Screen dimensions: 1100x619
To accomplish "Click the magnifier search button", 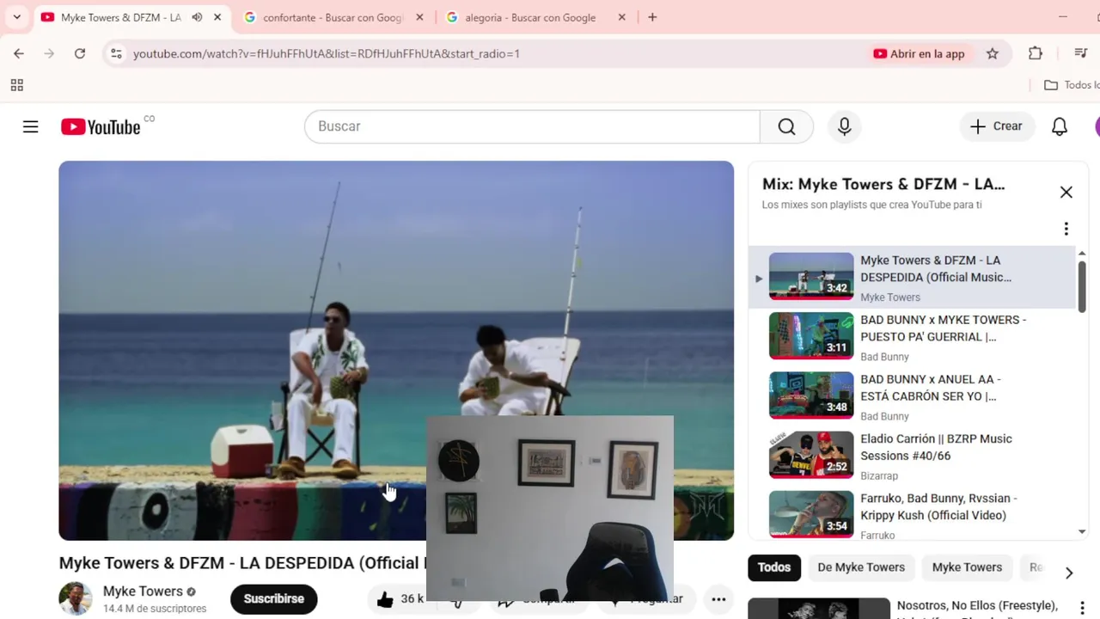I will tap(786, 126).
